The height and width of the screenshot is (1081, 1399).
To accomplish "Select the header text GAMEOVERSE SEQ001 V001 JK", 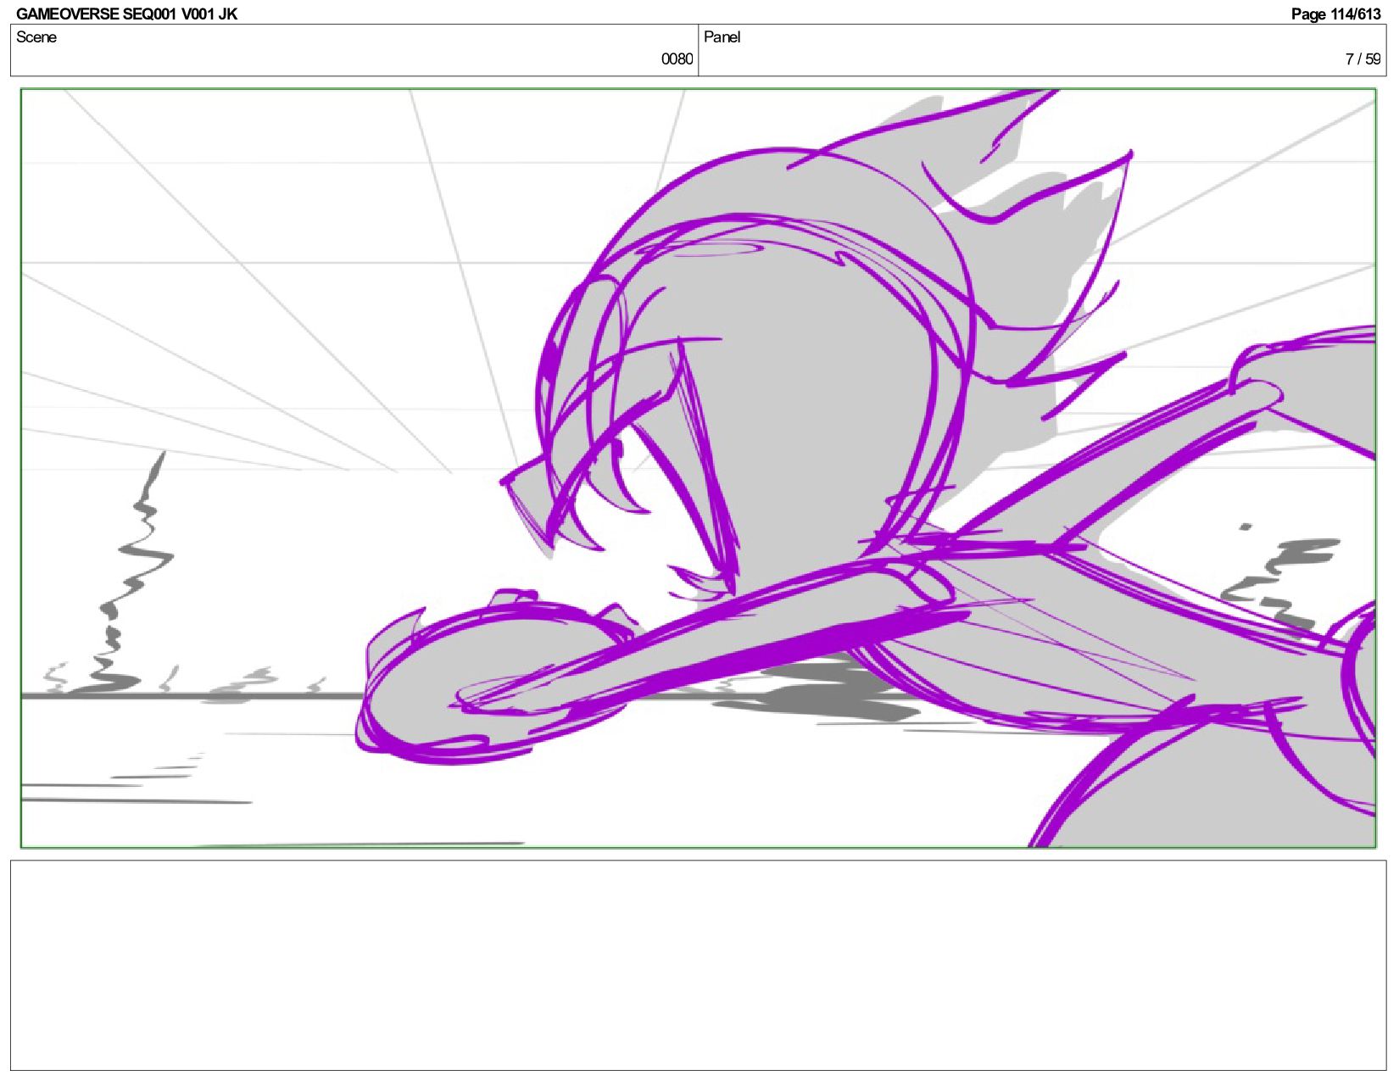I will coord(127,14).
